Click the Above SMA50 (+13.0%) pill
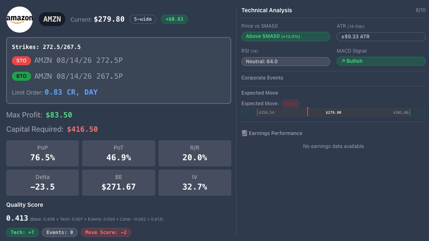 click(286, 37)
